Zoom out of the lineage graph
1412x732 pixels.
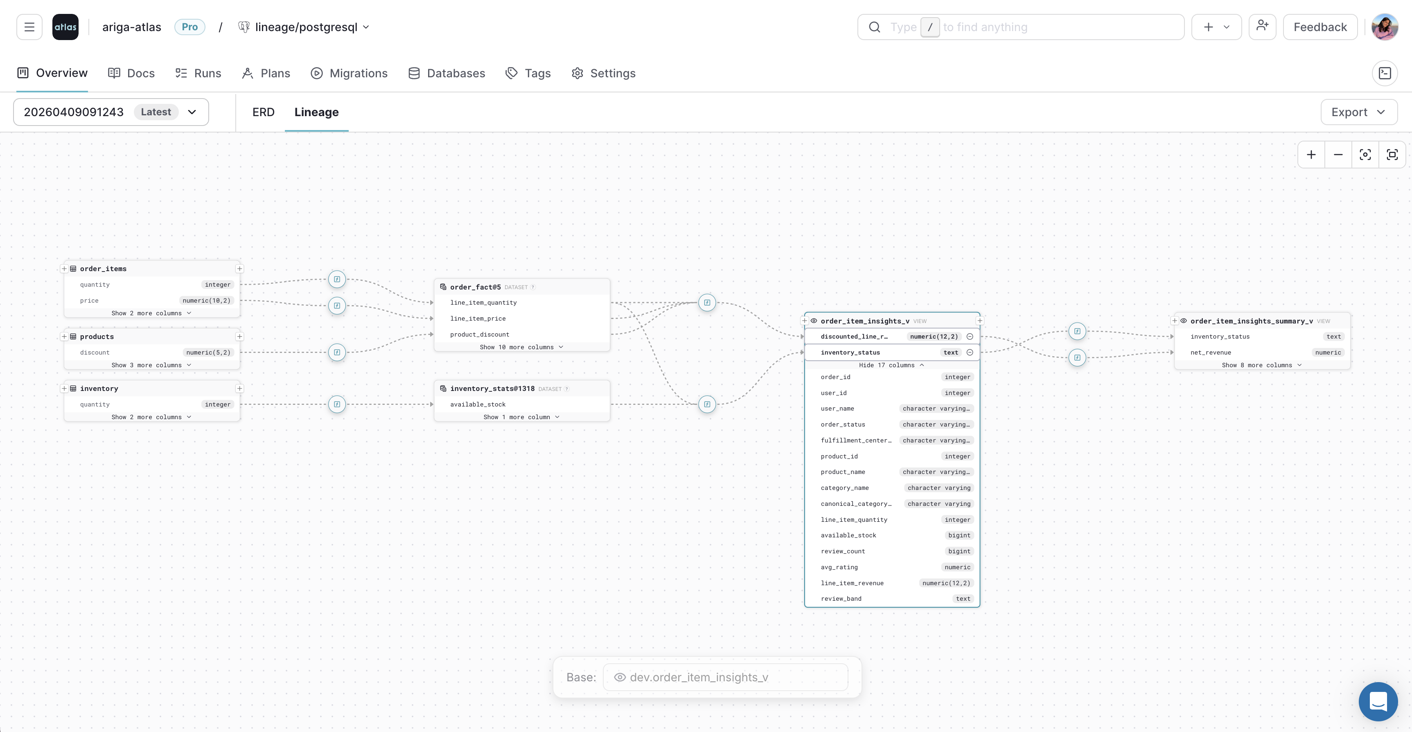coord(1338,155)
